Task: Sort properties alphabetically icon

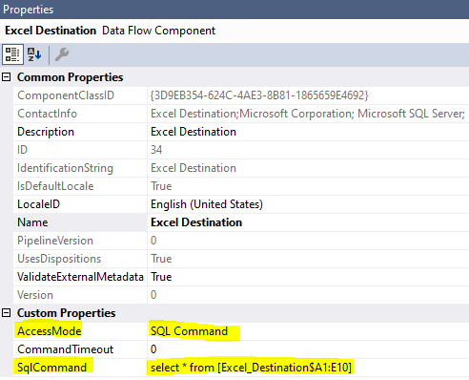Action: point(34,54)
